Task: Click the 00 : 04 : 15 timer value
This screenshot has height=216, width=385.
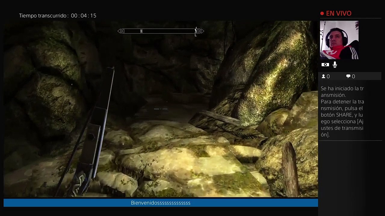Action: point(84,16)
